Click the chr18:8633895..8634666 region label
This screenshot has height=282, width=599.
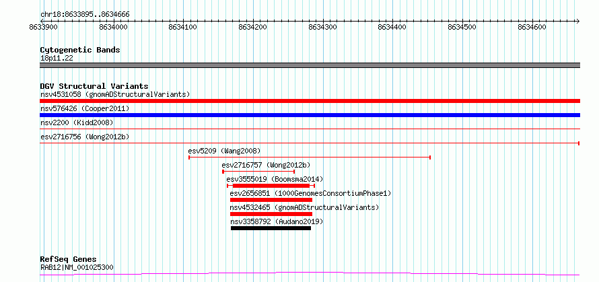[x=85, y=15]
